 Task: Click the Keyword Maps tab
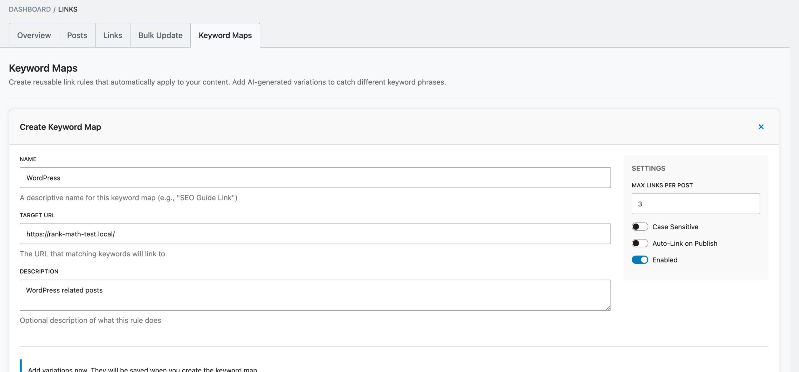225,35
